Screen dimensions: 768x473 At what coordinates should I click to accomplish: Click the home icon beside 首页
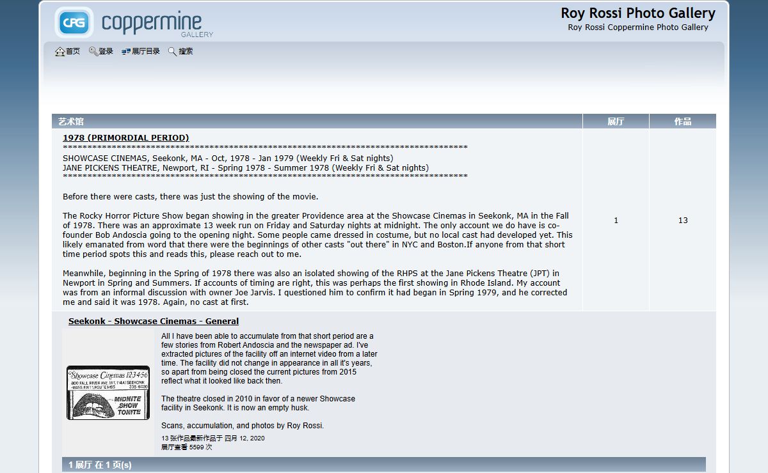click(60, 52)
